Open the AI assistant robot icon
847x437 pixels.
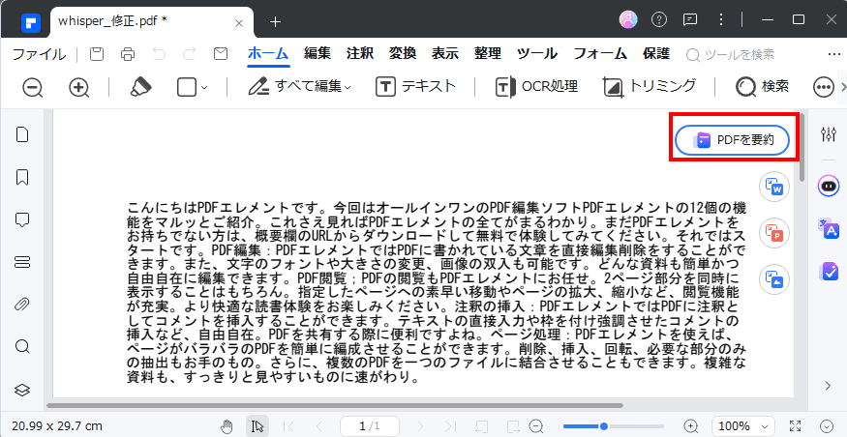tap(828, 187)
